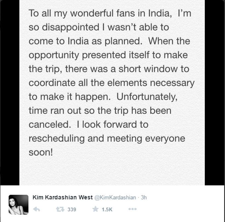Favorite the tweet with the star icon
This screenshot has width=225, height=222.
pyautogui.click(x=95, y=209)
